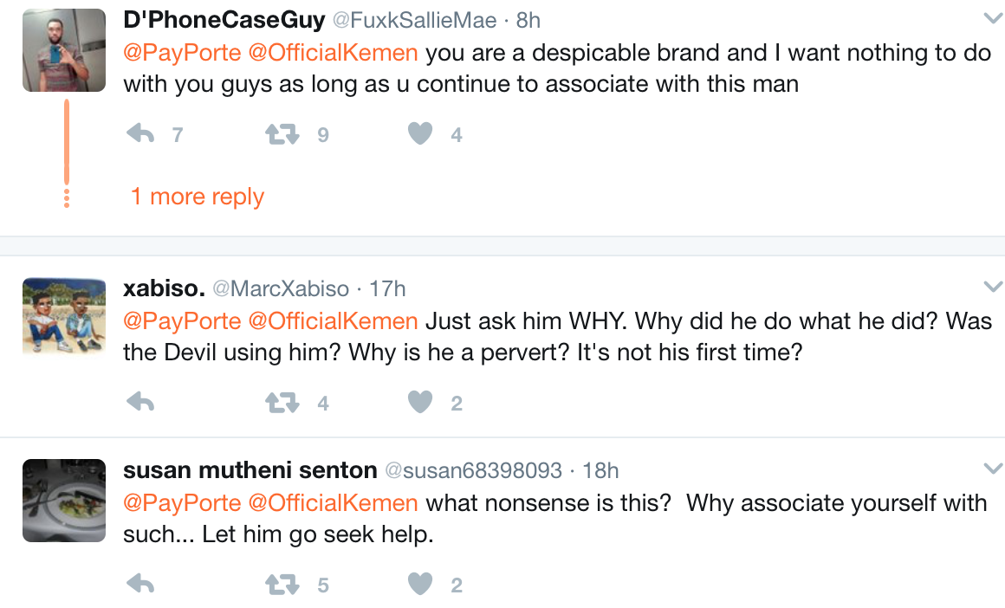Open options chevron on xabiso's tweet
Image resolution: width=1005 pixels, height=608 pixels.
(x=992, y=287)
